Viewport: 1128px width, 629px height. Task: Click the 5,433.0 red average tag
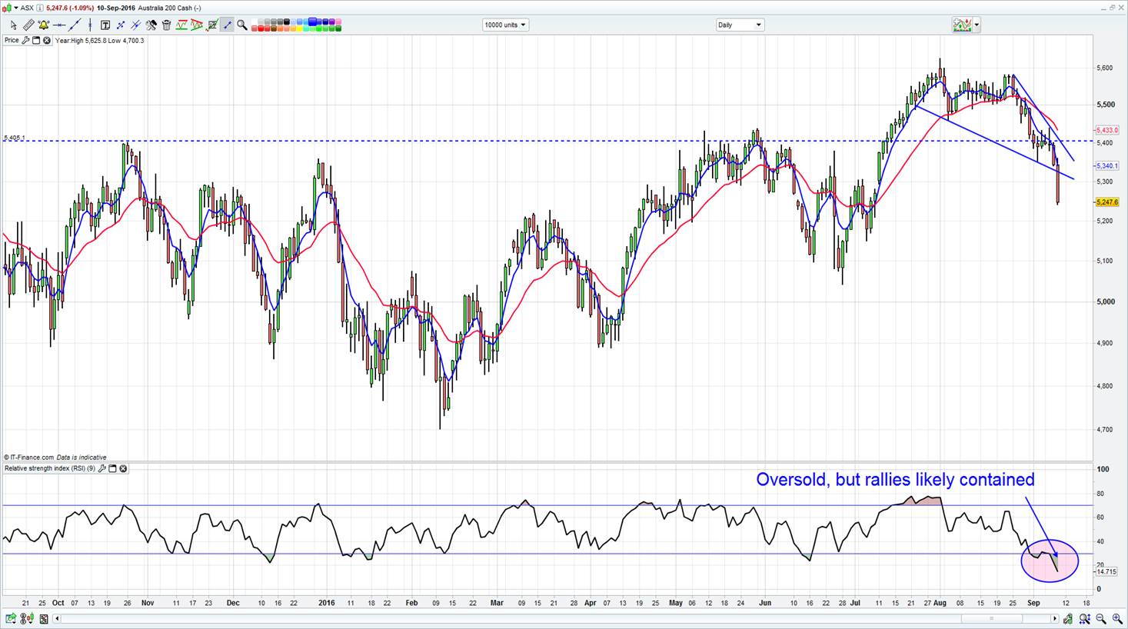1107,131
